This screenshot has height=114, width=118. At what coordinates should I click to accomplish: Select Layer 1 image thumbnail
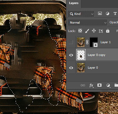point(81,42)
